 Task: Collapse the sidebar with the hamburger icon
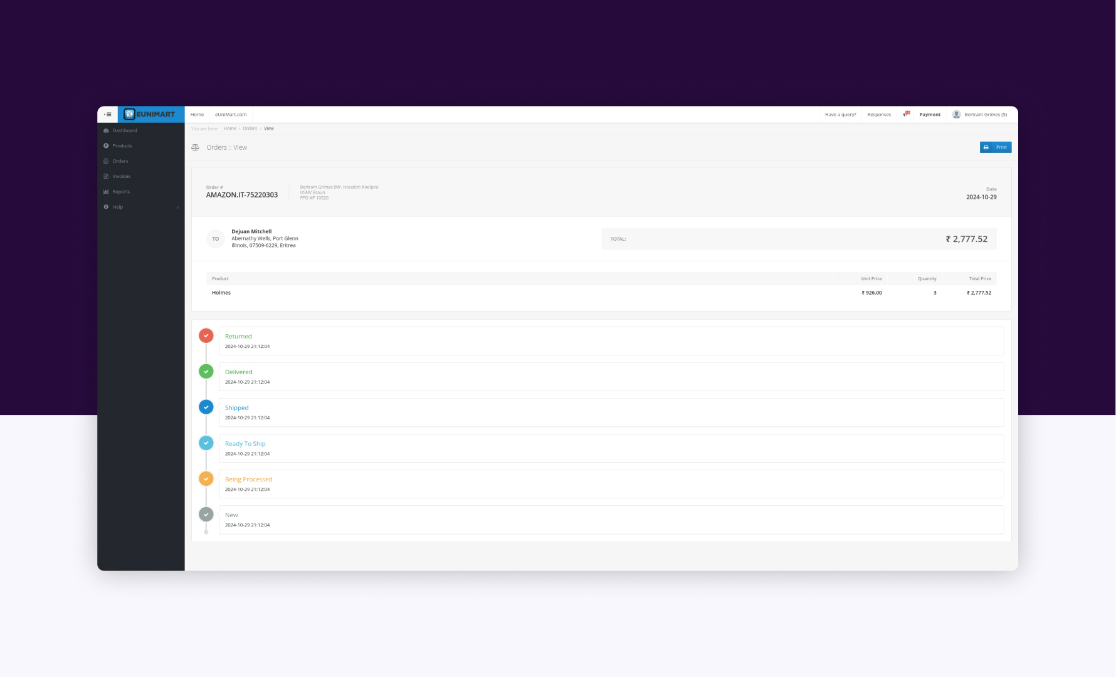pyautogui.click(x=108, y=115)
